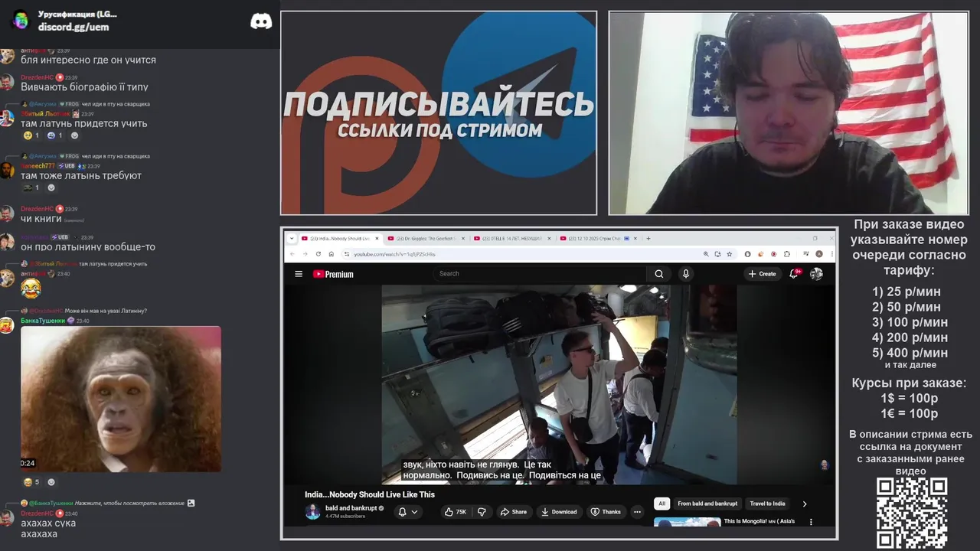This screenshot has width=980, height=551.
Task: Open a new browser tab
Action: tap(648, 238)
